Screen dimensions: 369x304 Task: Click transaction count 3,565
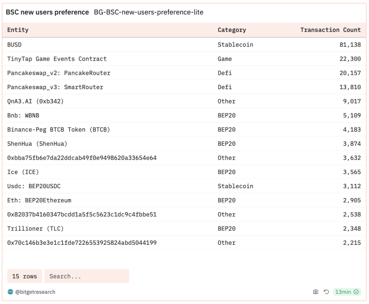[x=352, y=172]
